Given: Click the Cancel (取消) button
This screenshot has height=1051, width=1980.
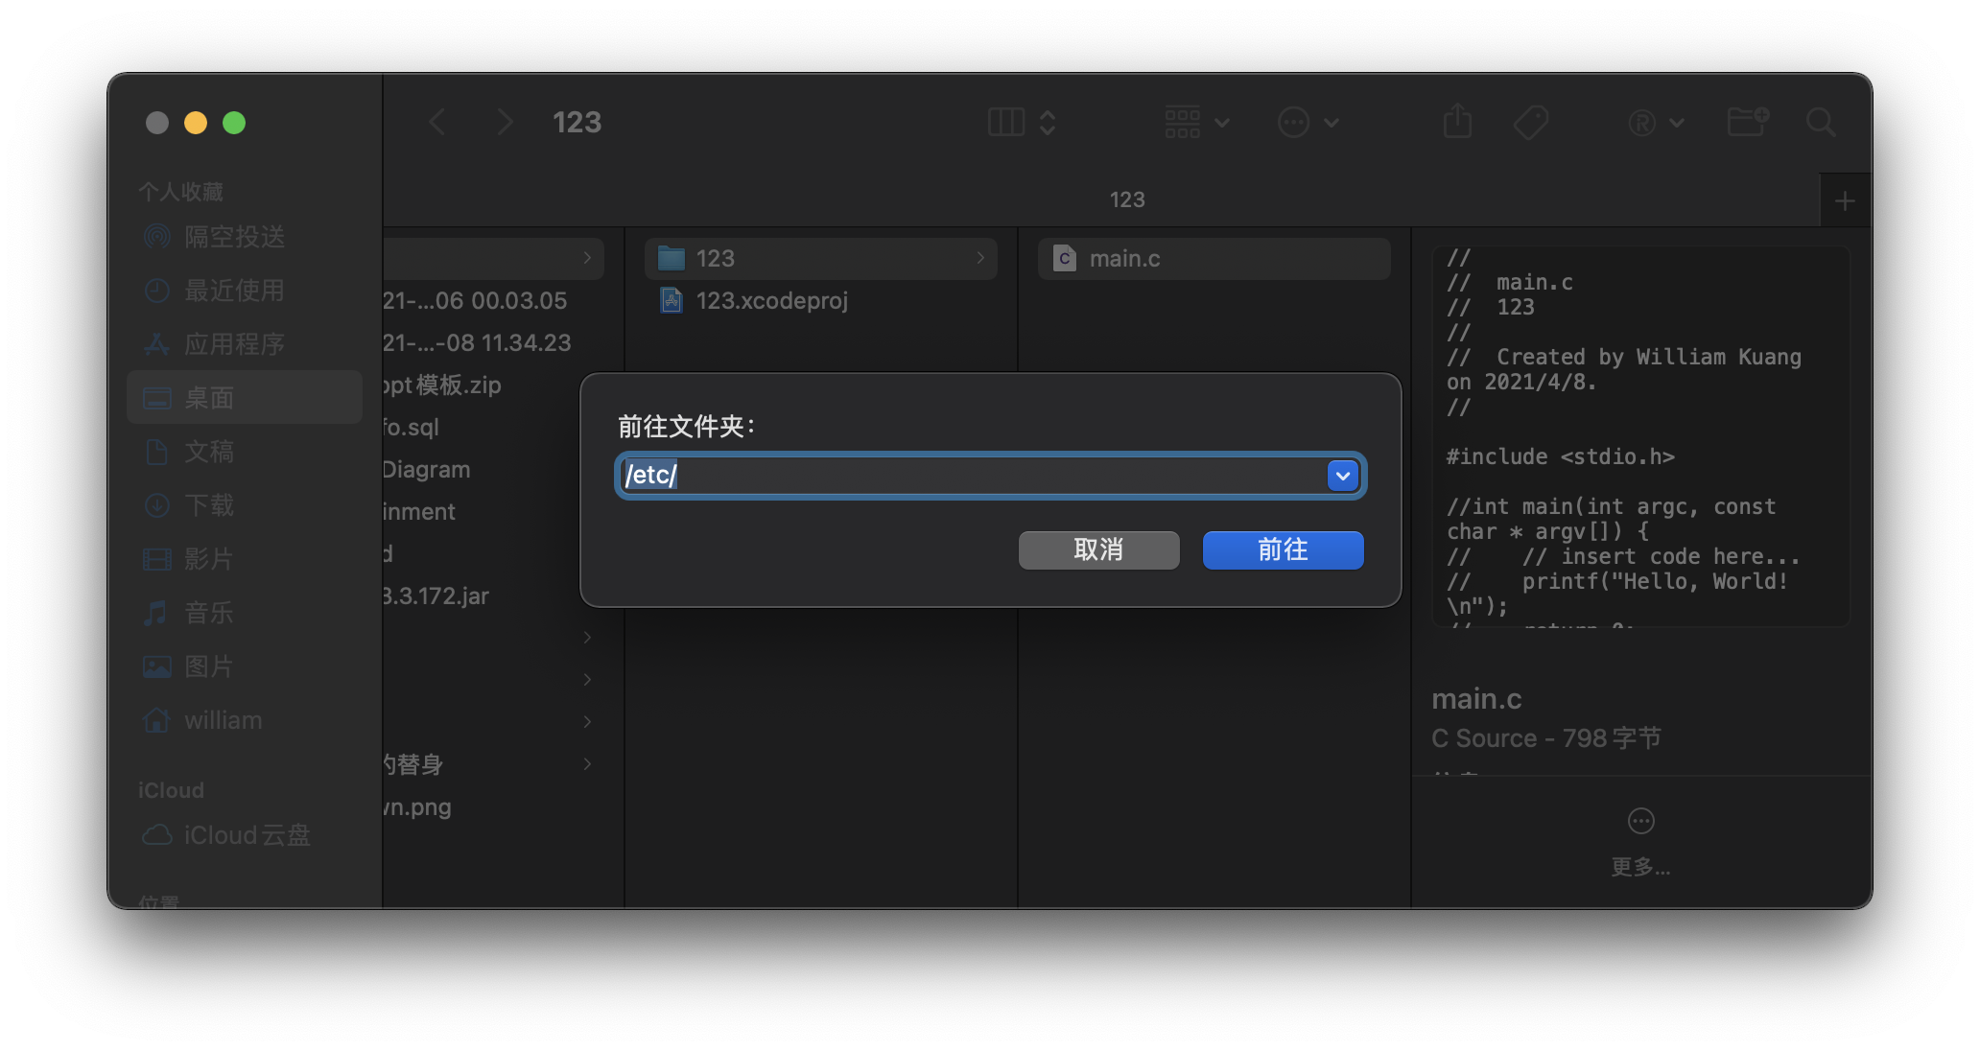Looking at the screenshot, I should (x=1098, y=550).
